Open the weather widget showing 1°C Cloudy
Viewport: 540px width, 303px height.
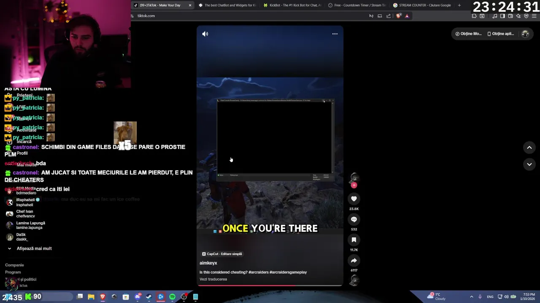(x=436, y=297)
